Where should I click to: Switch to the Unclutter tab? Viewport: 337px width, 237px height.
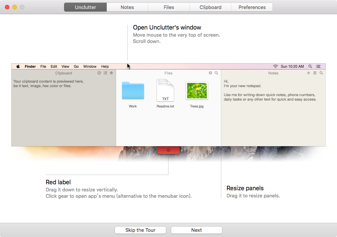click(x=85, y=7)
